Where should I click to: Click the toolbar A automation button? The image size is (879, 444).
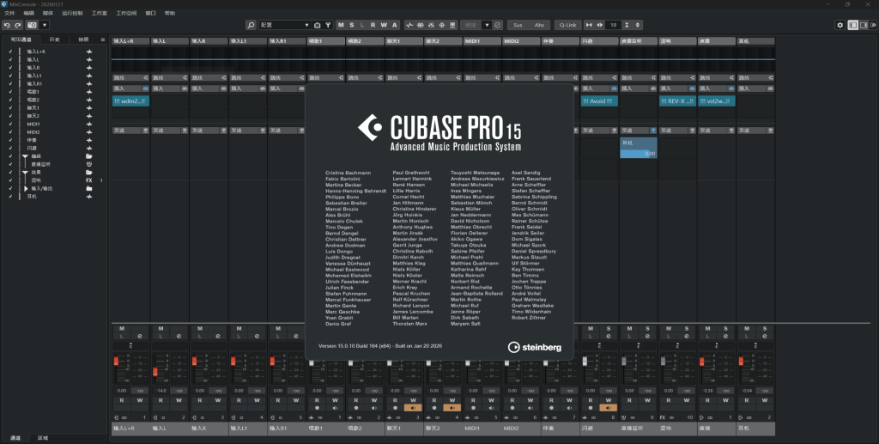click(394, 25)
